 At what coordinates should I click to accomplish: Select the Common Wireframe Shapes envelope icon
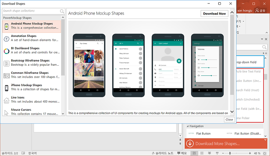(6, 76)
